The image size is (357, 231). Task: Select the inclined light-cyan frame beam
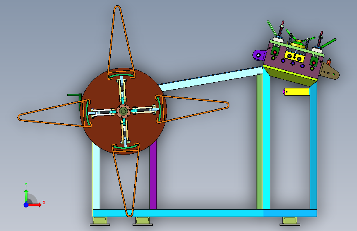tap(210, 79)
